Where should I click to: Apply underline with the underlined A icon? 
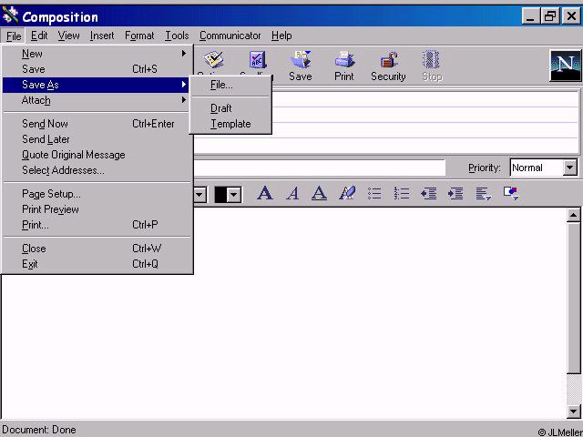(x=319, y=193)
